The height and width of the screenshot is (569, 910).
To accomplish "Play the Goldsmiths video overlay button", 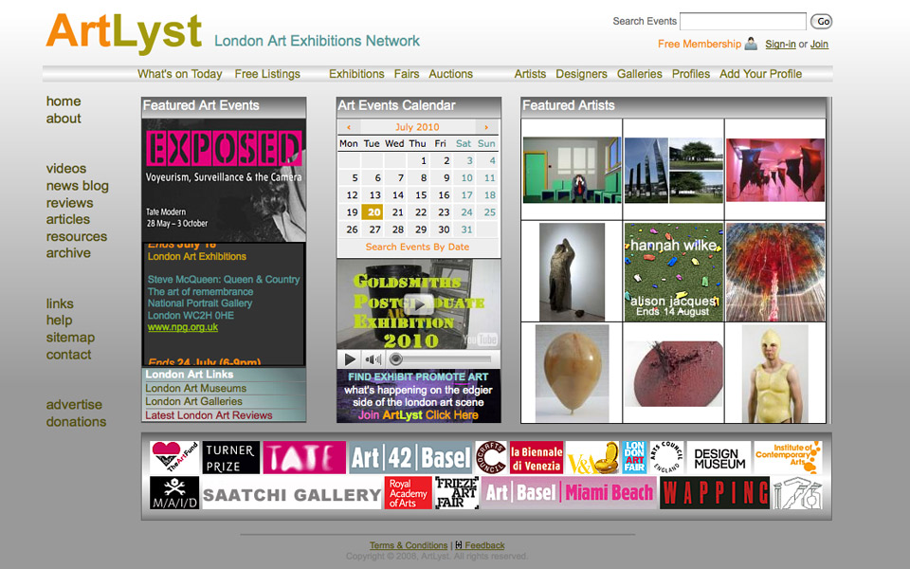I will (418, 303).
